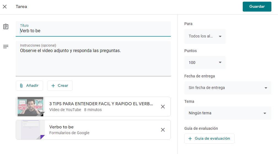Viewport: 278px width, 154px height.
Task: Click the Fecha de entrega label
Action: 199,76
